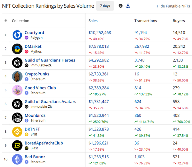Open Courtyard's $10,252,468 sales figure
Screen dimensions: 192x167
(x=100, y=33)
